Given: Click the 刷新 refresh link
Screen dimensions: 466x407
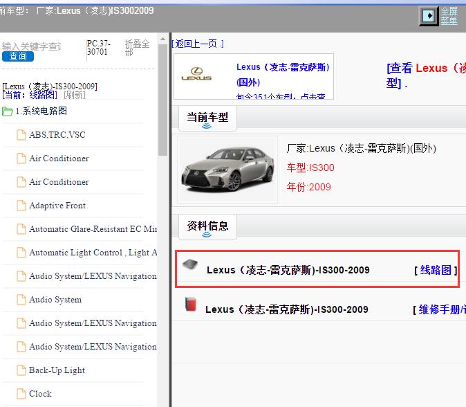Looking at the screenshot, I should (75, 95).
